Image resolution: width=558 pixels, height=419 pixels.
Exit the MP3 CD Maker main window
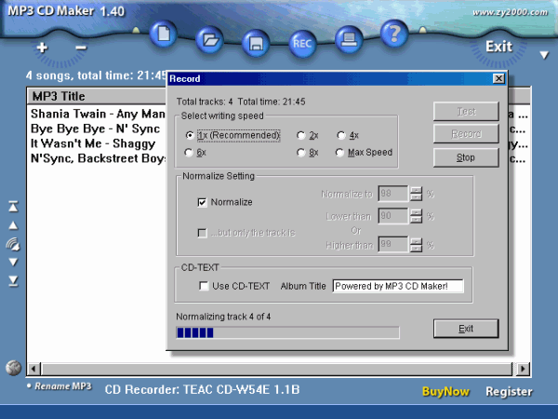498,47
